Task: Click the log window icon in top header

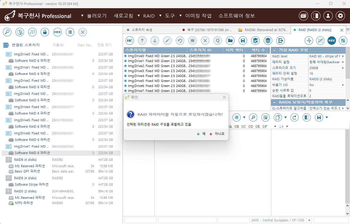Action: pos(303,16)
